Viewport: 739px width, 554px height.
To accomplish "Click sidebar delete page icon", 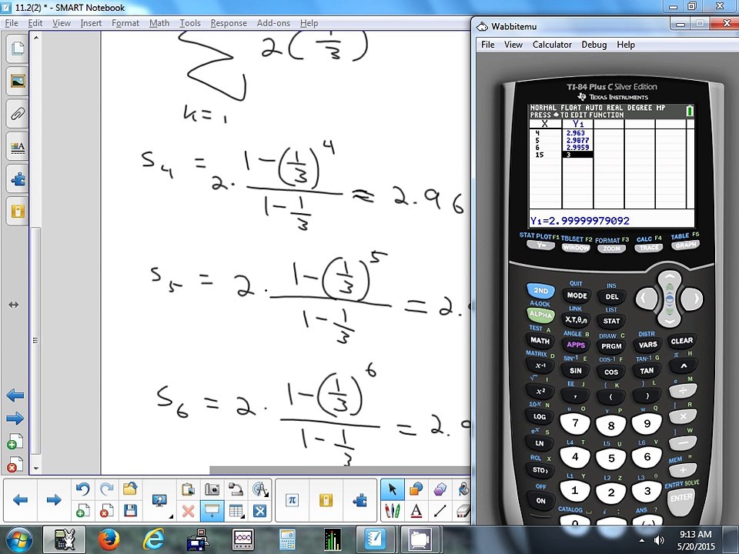I will click(15, 465).
